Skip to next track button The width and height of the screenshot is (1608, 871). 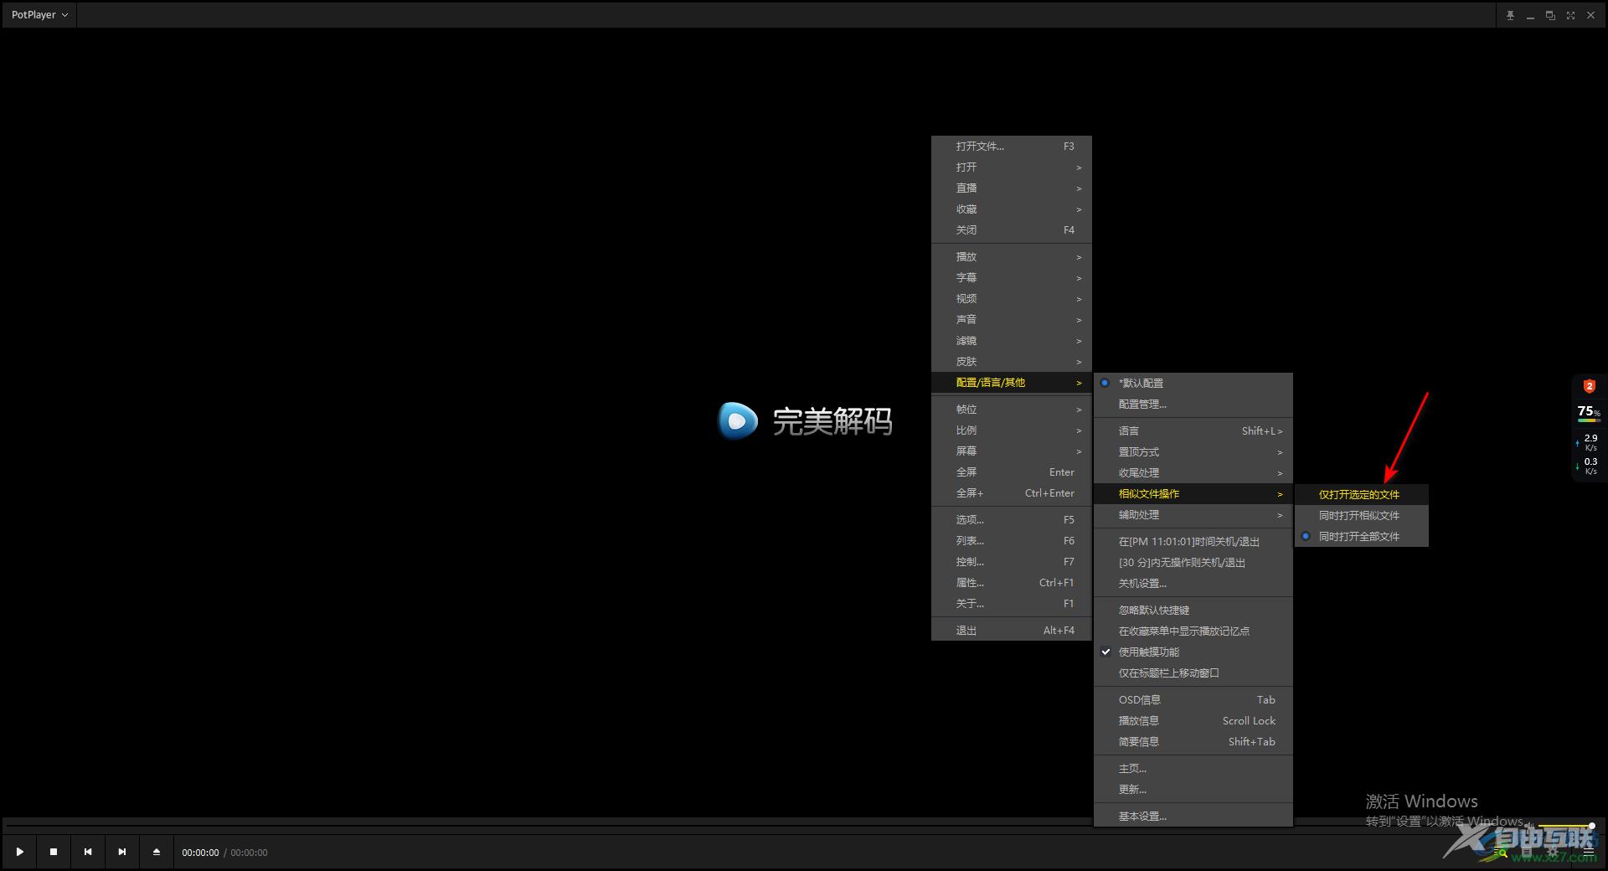coord(122,852)
